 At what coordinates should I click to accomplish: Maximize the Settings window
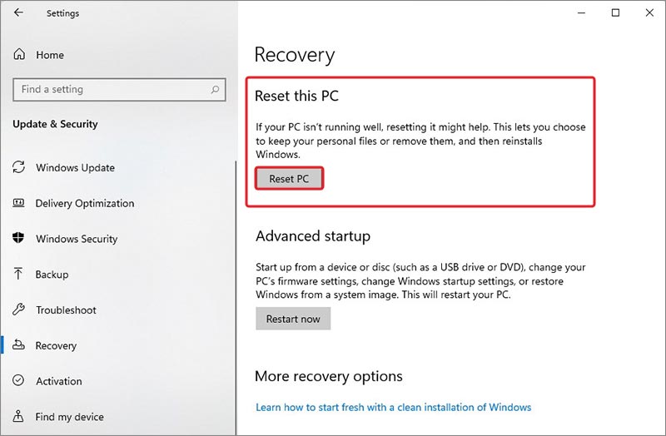(x=615, y=12)
